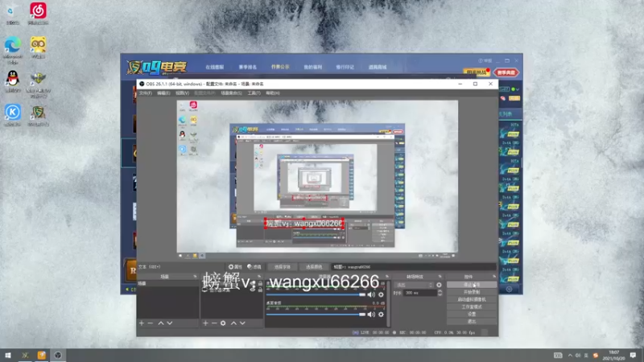
Task: Click upper mixer channel volume slider
Action: click(x=316, y=294)
